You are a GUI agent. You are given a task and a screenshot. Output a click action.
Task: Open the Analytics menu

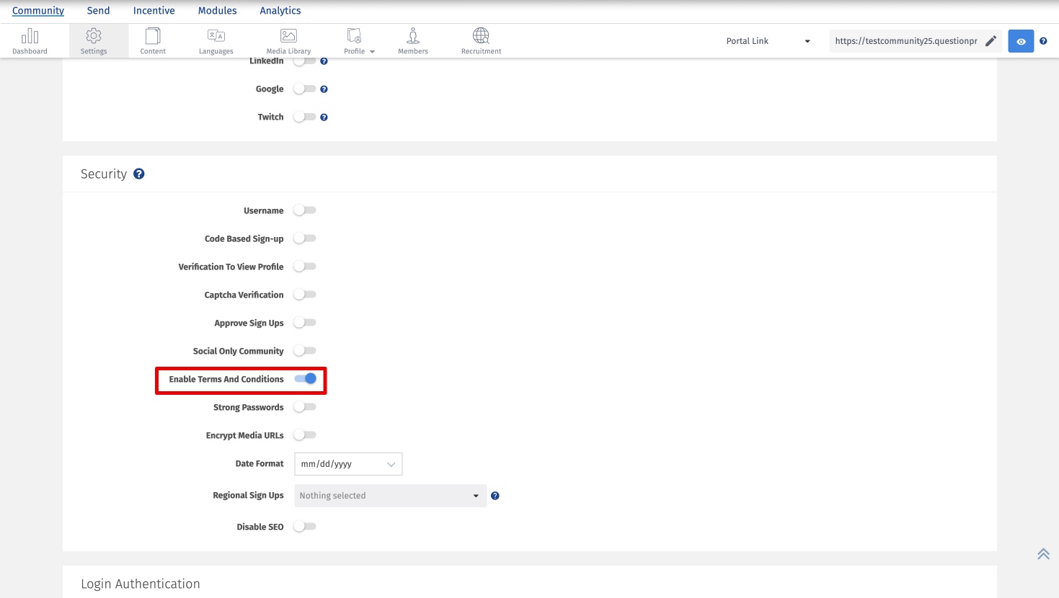(x=280, y=11)
